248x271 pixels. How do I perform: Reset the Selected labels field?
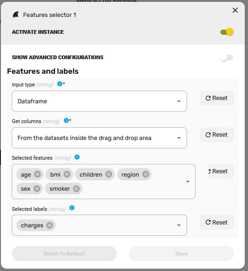click(x=217, y=222)
